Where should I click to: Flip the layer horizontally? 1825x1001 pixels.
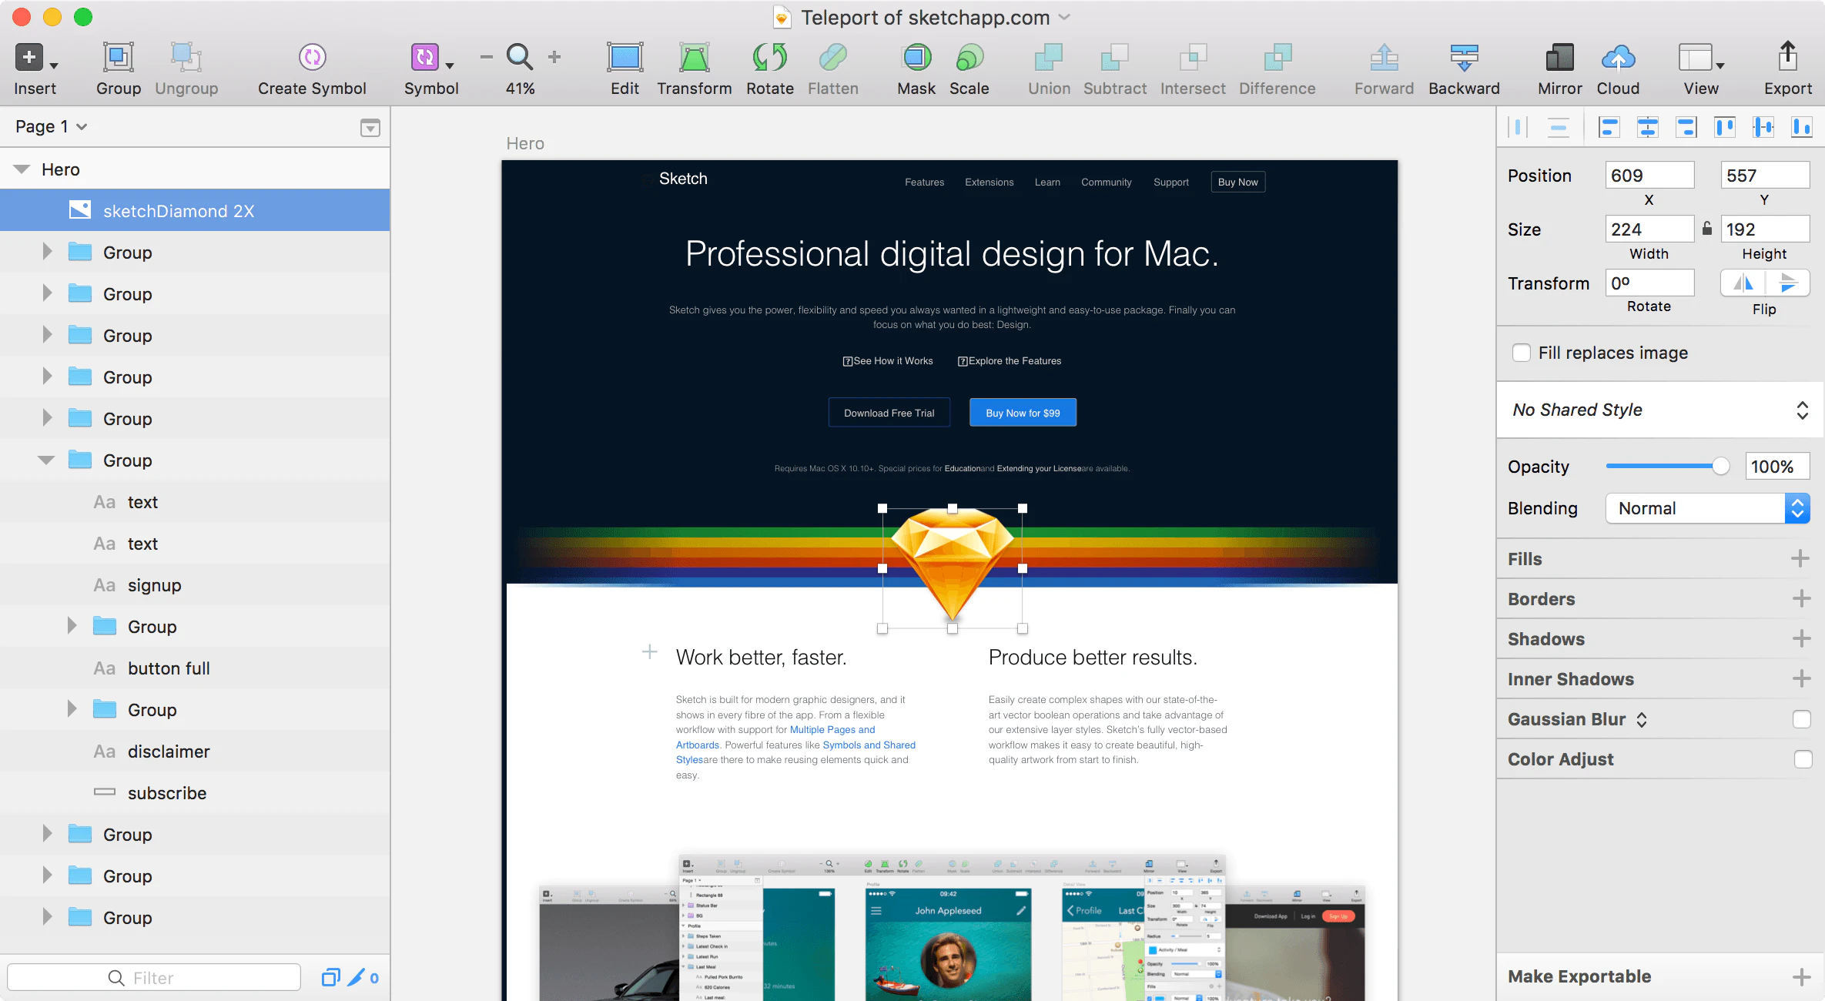1743,283
